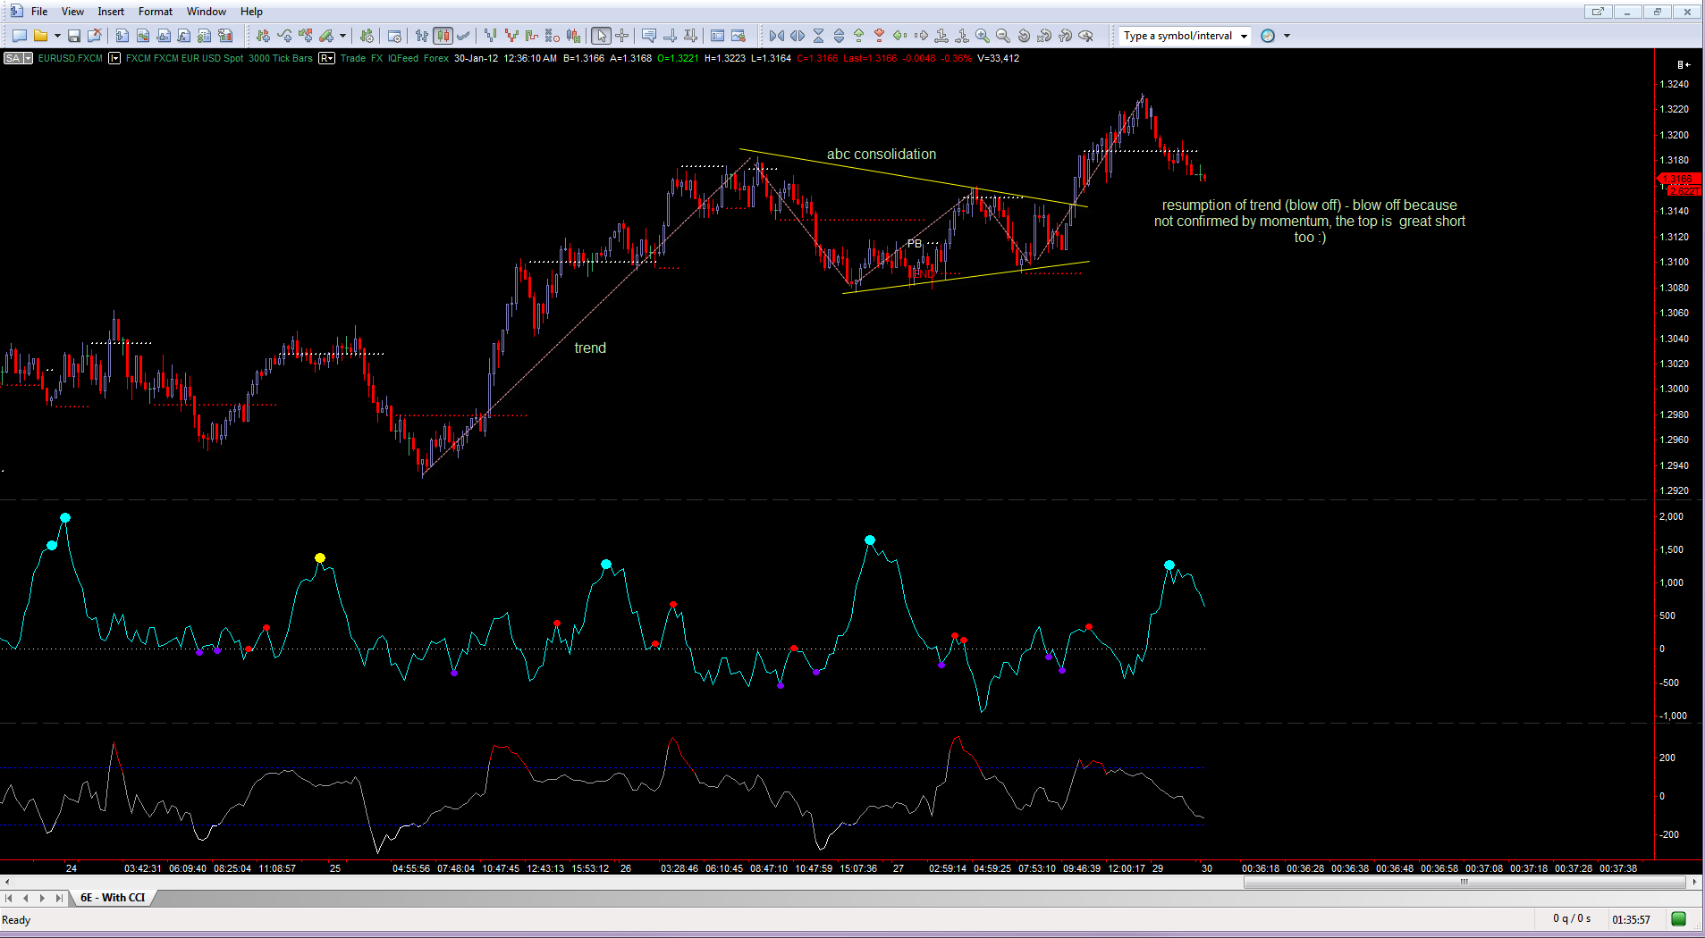
Task: Click the 'trend' chart annotation
Action: point(590,348)
